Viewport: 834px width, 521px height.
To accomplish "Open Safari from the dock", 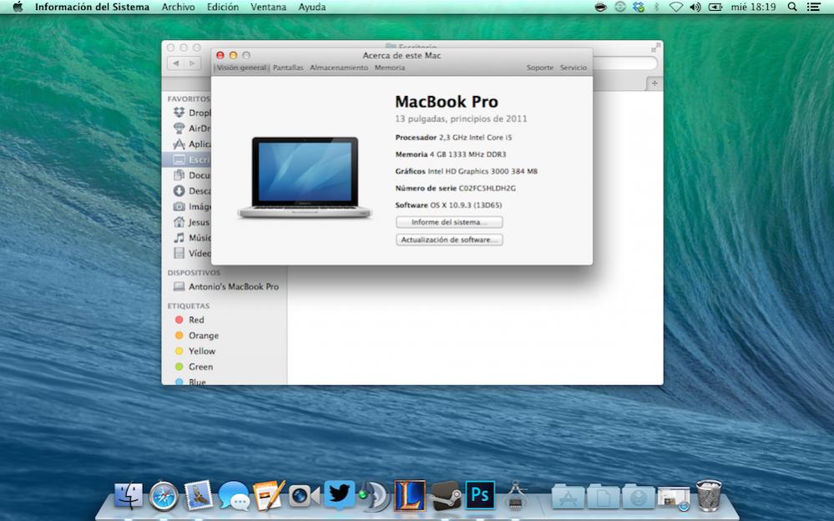I will pos(163,496).
